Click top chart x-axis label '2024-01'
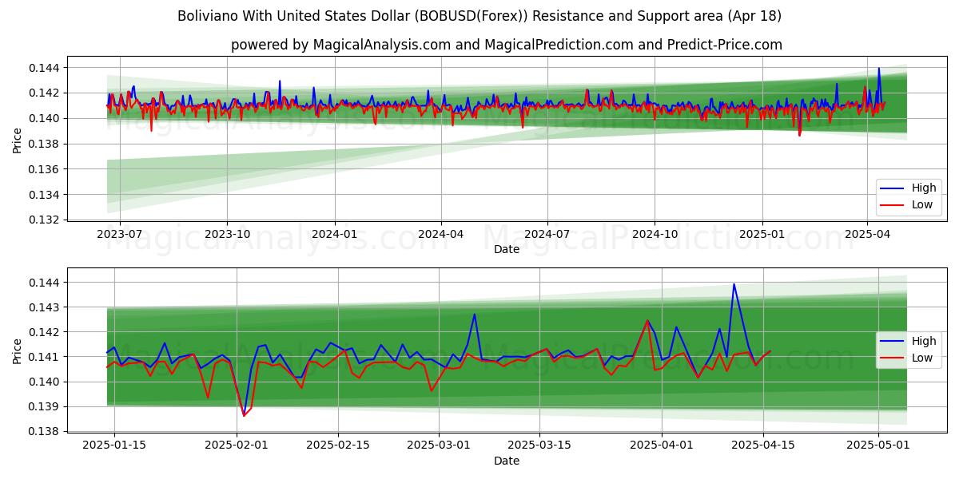This screenshot has height=479, width=959. (x=334, y=234)
